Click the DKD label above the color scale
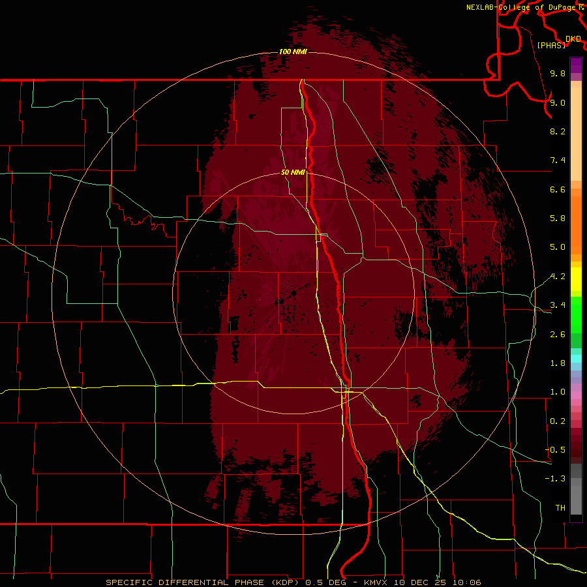 tap(573, 39)
